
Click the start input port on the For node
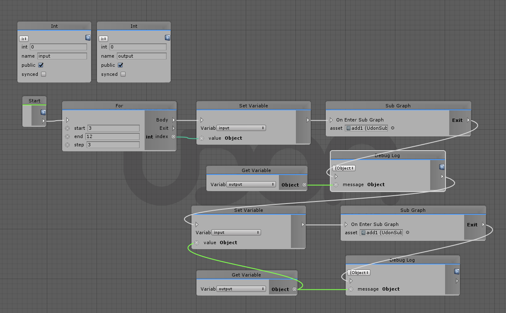click(x=67, y=128)
